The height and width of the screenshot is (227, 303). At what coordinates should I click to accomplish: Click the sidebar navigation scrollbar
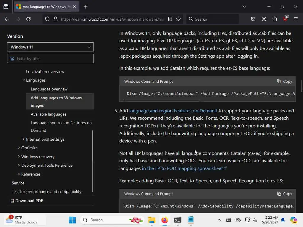(x=93, y=161)
